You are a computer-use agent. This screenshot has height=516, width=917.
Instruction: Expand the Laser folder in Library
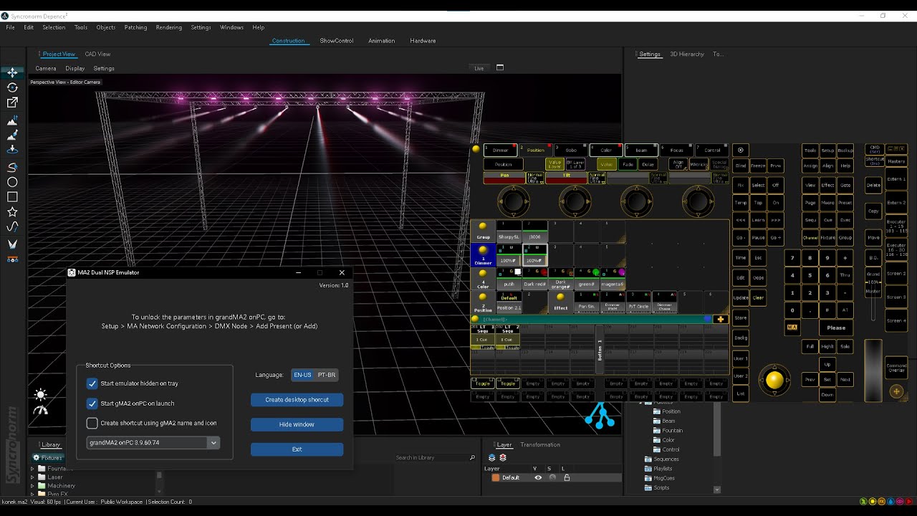pyautogui.click(x=32, y=477)
